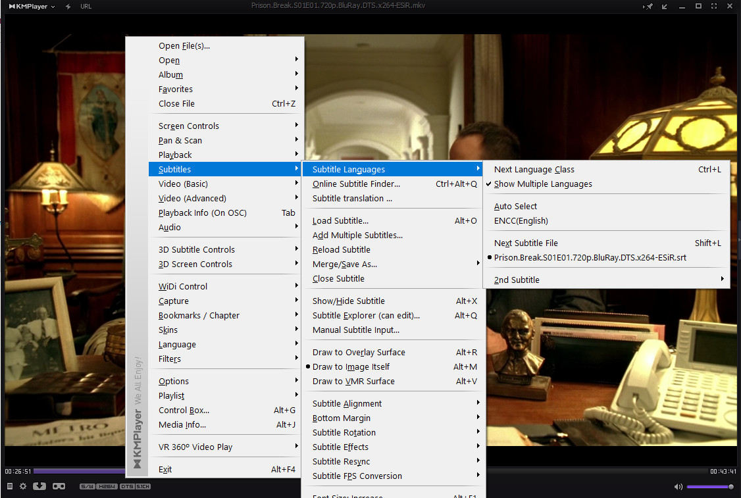The width and height of the screenshot is (741, 498).
Task: Select the Prison.Break .srt subtitle file
Action: (590, 258)
